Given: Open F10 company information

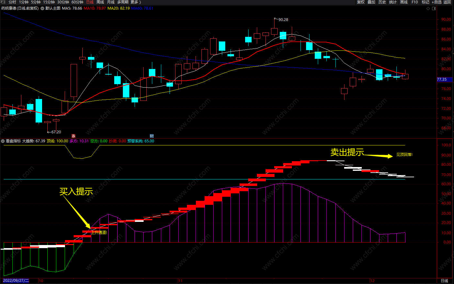Looking at the screenshot, I should click(x=415, y=2).
